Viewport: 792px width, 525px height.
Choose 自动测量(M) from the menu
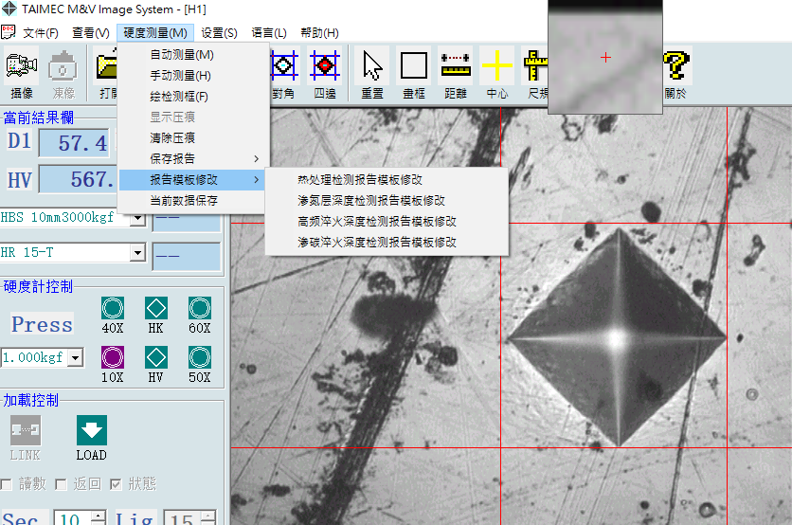click(x=182, y=55)
